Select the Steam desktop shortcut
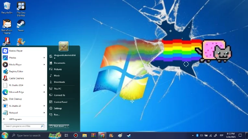The image size is (248, 139). point(21,26)
